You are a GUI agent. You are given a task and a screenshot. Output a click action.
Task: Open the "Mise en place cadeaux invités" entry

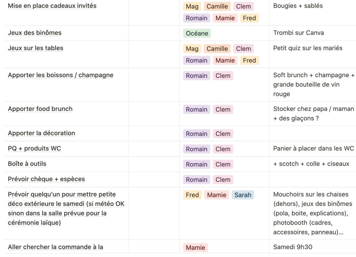[x=52, y=6]
